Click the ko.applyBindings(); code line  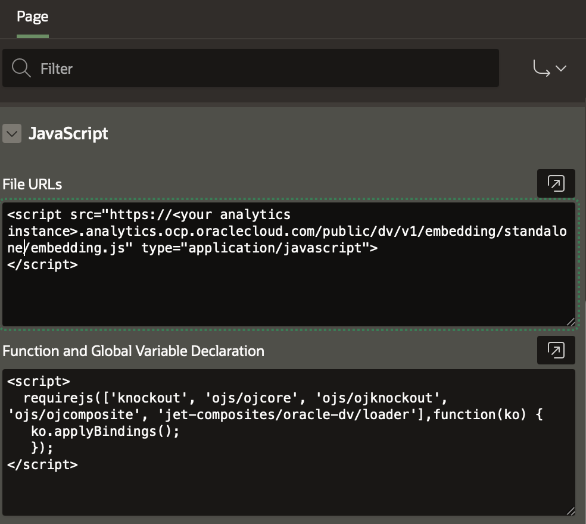point(105,431)
